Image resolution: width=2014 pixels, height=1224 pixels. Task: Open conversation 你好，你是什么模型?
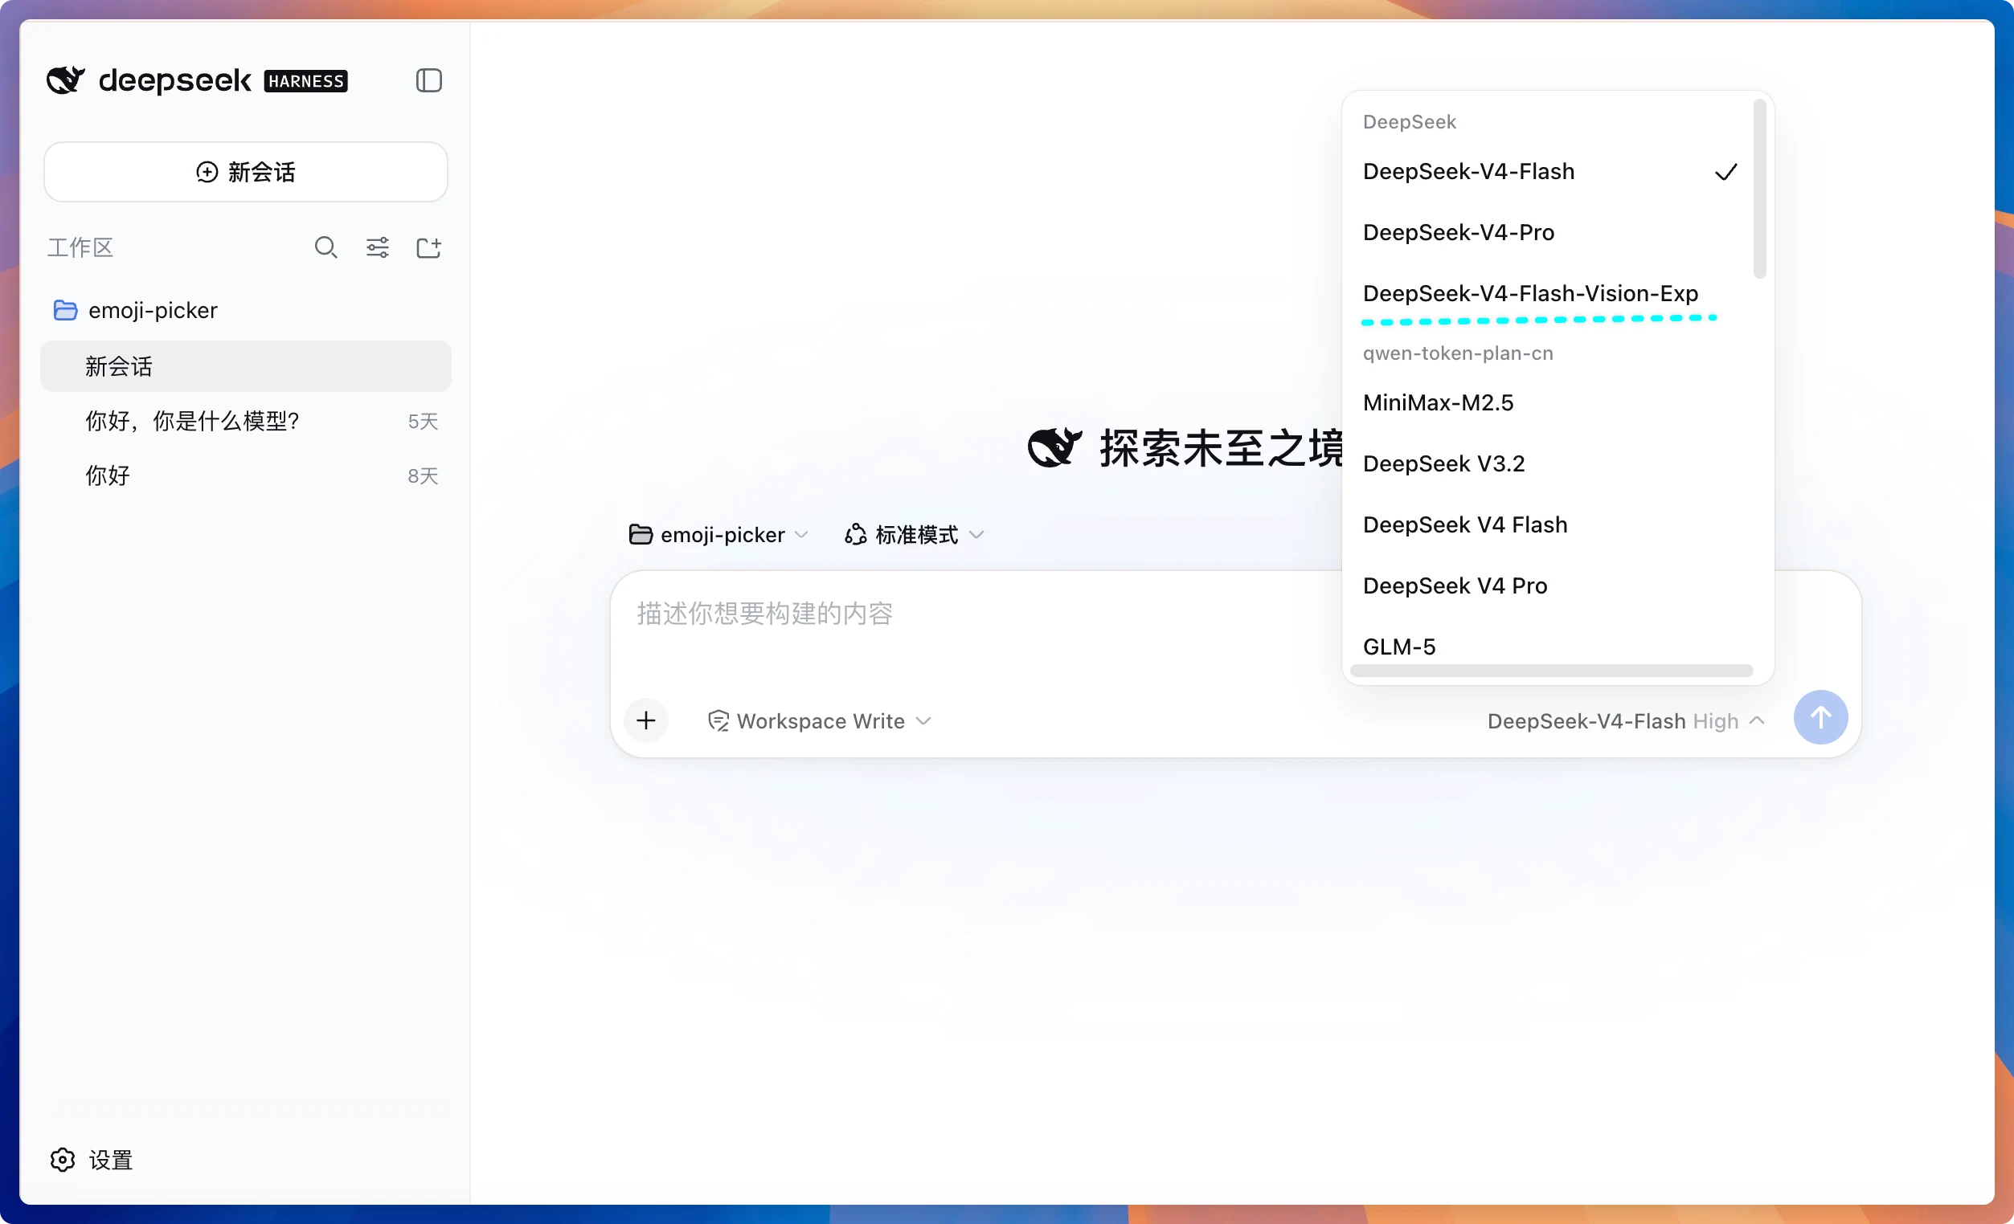(245, 421)
